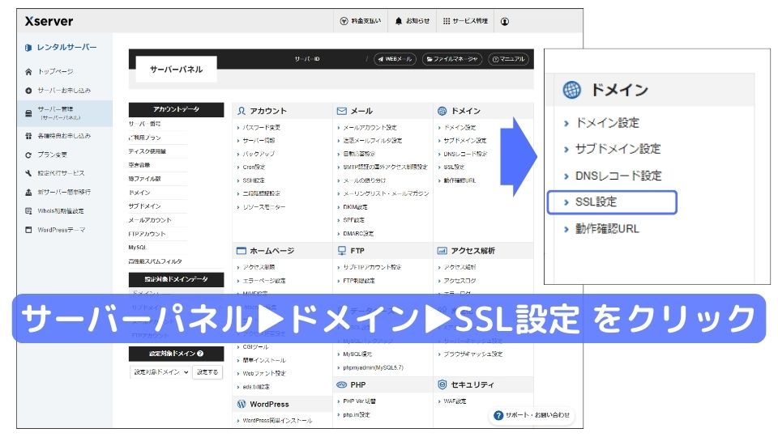Screen dimensions: 778x437
Task: Open the Cron設定 link
Action: (x=254, y=168)
